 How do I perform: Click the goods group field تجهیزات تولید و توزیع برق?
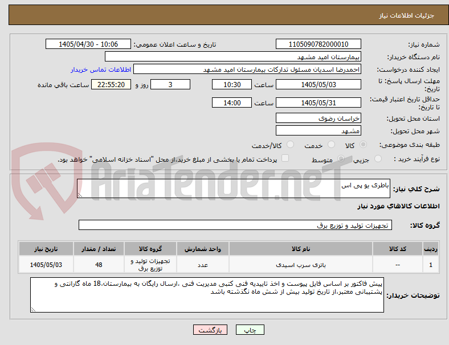tap(235, 225)
